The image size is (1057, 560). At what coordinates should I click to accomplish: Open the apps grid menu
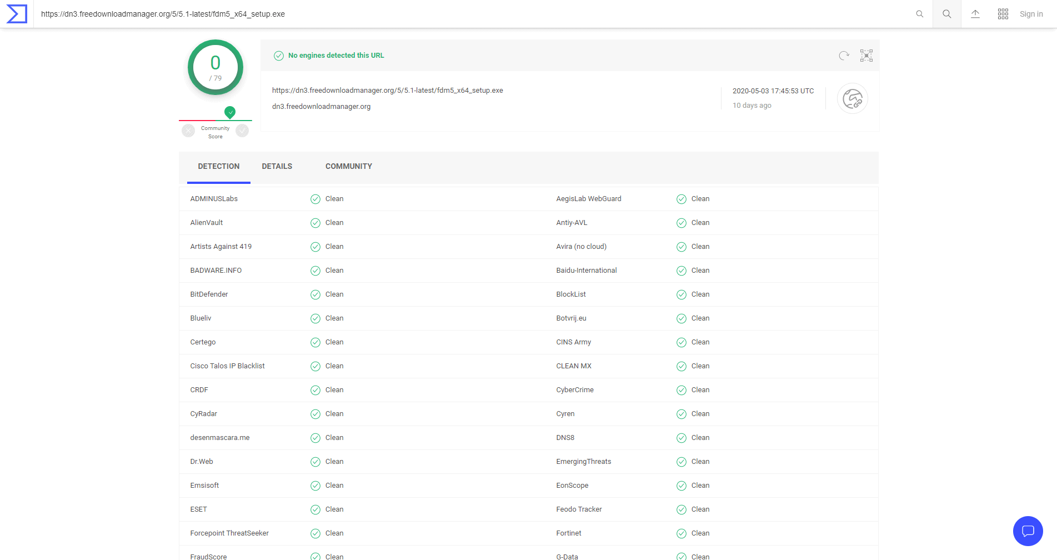coord(1003,14)
